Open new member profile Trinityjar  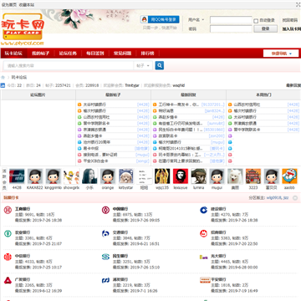pyautogui.click(x=132, y=85)
